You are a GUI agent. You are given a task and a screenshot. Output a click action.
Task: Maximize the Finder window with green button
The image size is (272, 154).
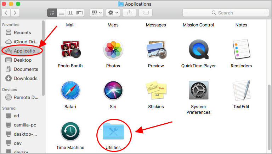pos(18,4)
